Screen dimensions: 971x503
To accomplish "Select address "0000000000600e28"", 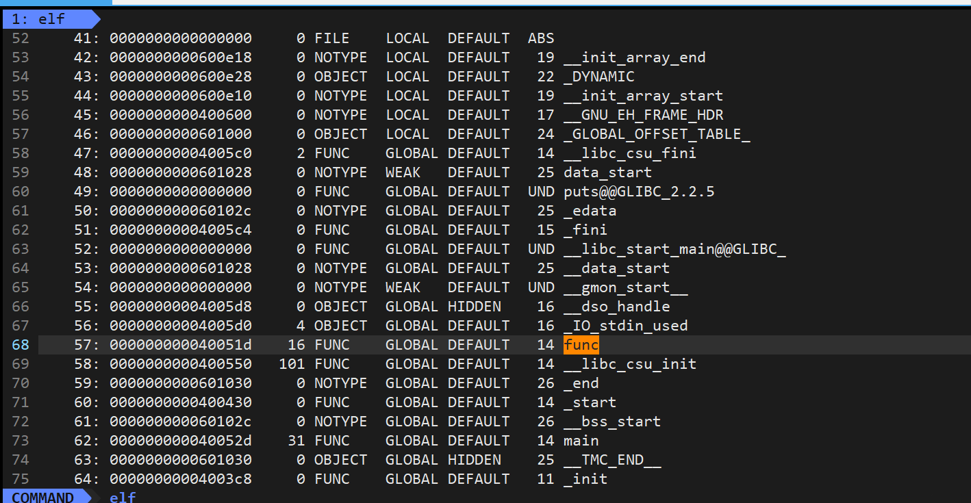I will click(x=181, y=77).
